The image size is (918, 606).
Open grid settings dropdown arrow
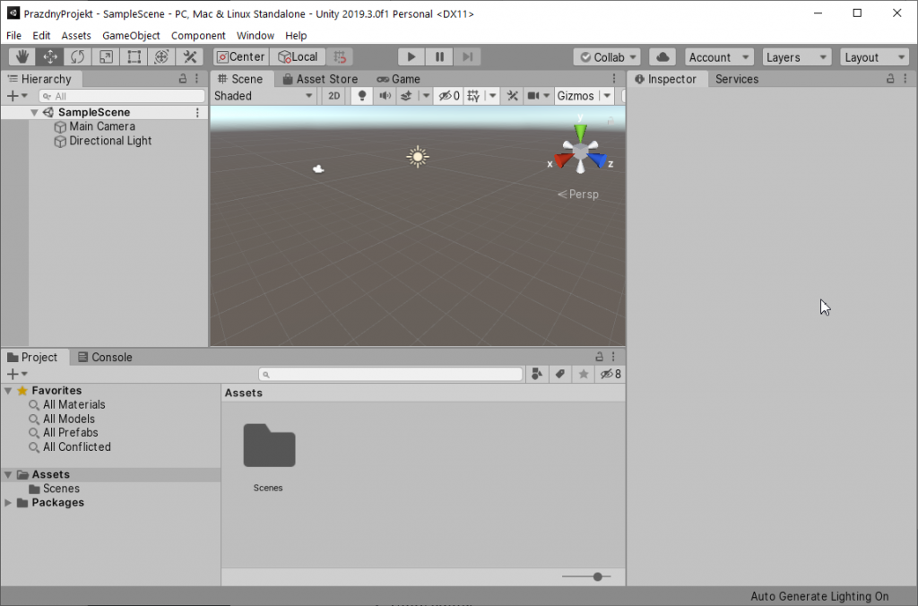(492, 96)
